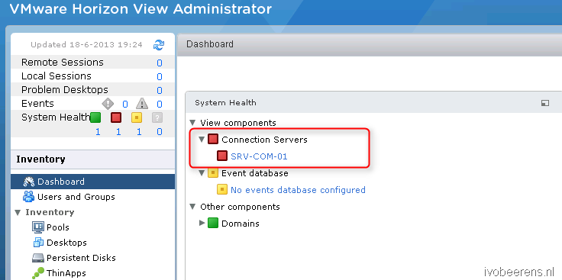562x280 pixels.
Task: Collapse the Inventory tree section
Action: (x=18, y=213)
